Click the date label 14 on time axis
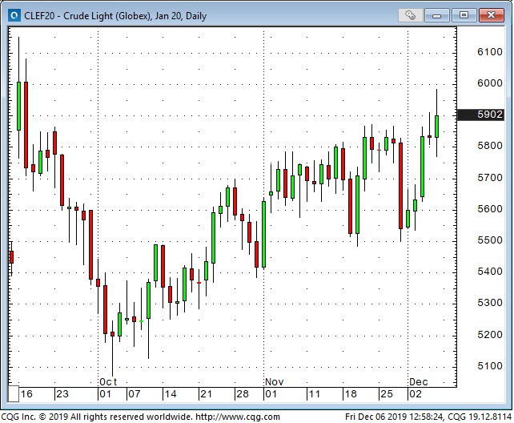 (x=170, y=394)
